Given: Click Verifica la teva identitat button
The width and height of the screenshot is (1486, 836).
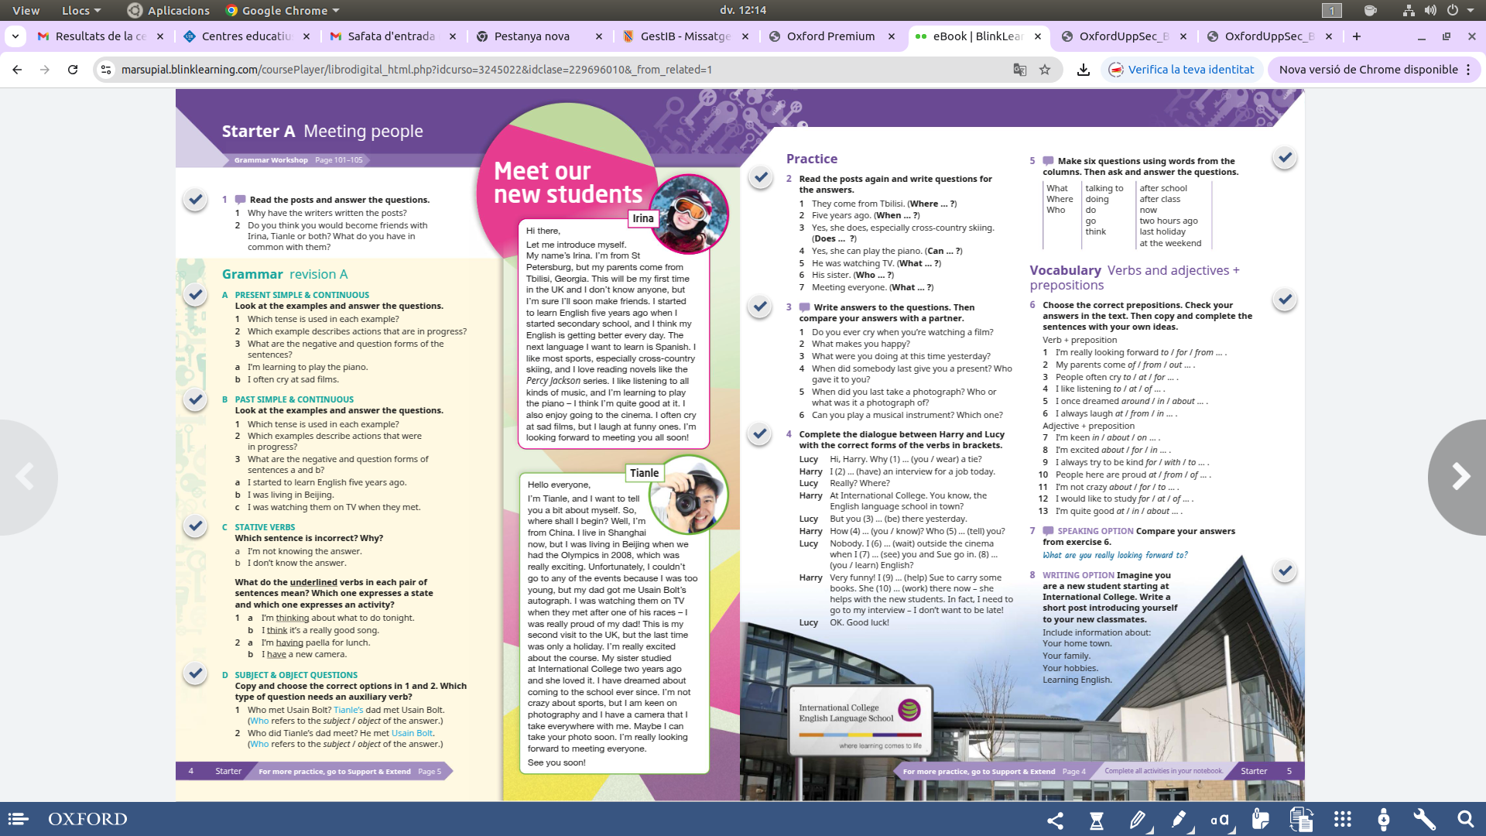Looking at the screenshot, I should (x=1181, y=70).
